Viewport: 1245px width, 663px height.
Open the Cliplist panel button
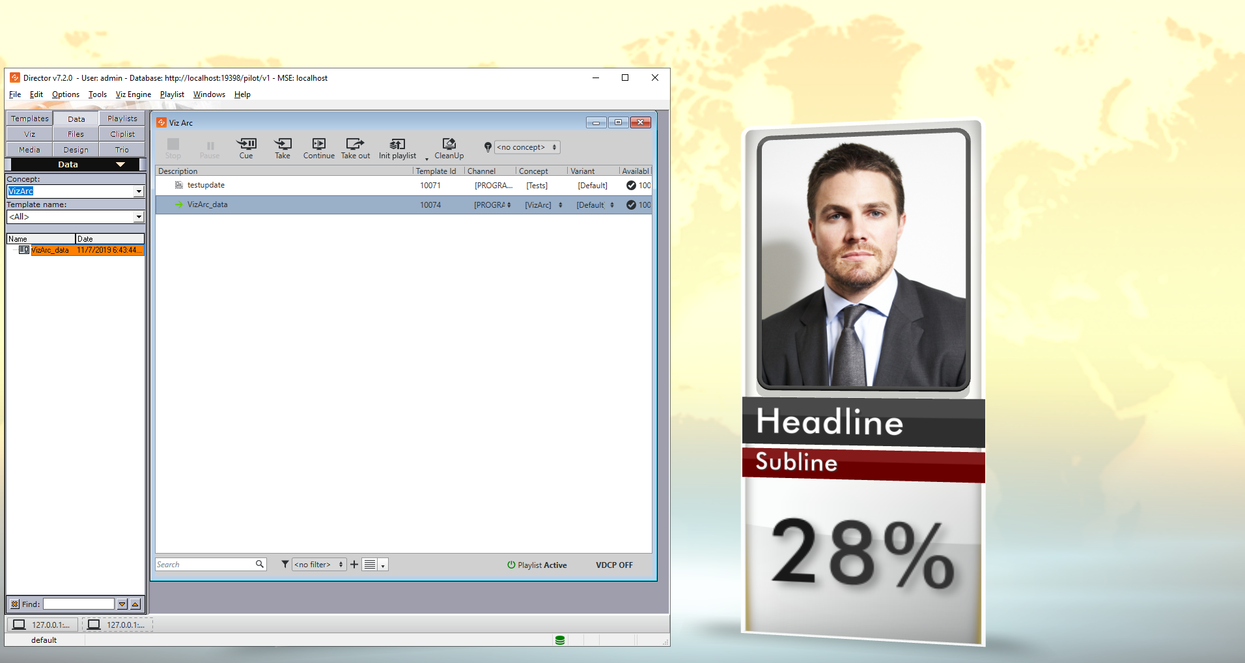point(122,134)
